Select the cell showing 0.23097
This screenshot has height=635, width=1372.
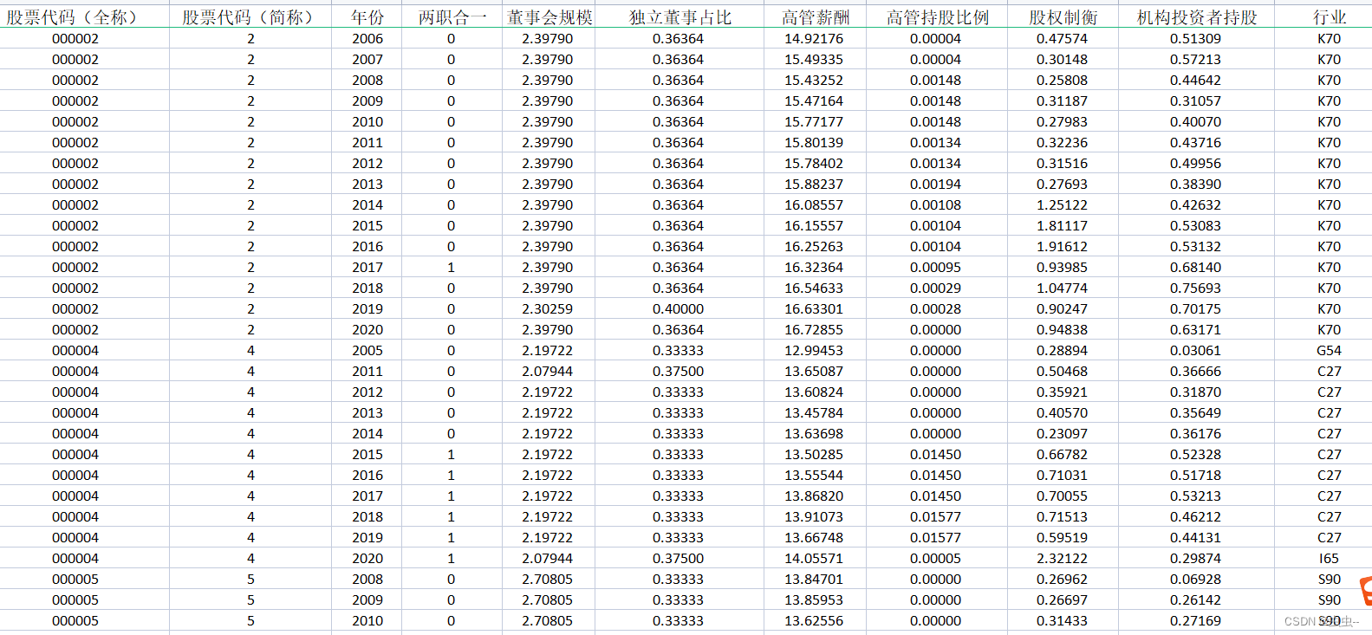pyautogui.click(x=1063, y=434)
